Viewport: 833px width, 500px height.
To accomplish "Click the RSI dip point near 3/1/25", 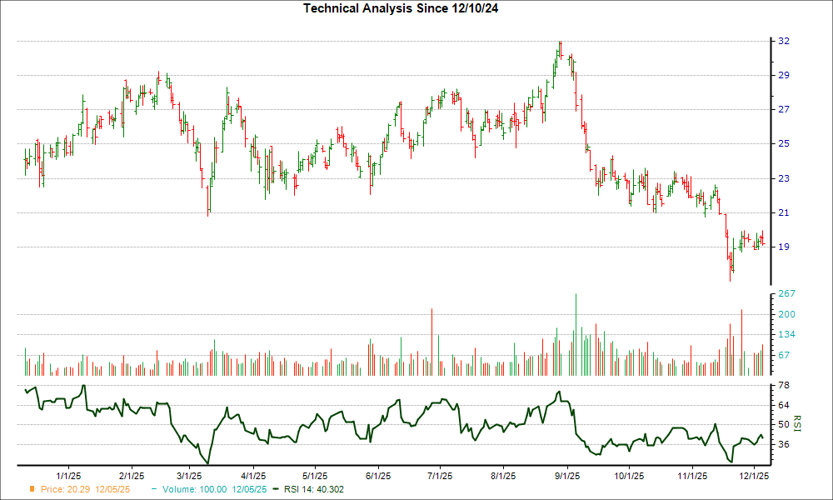I will (x=209, y=460).
